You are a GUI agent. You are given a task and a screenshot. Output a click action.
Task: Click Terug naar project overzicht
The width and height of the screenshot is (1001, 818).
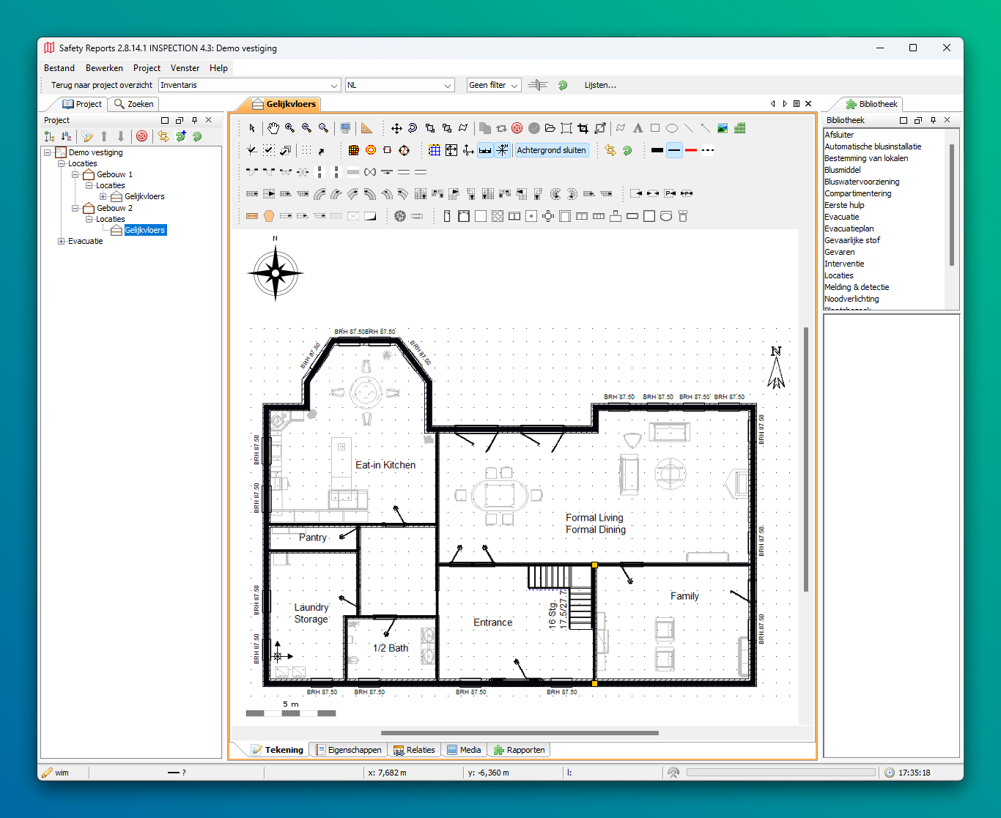pyautogui.click(x=102, y=85)
